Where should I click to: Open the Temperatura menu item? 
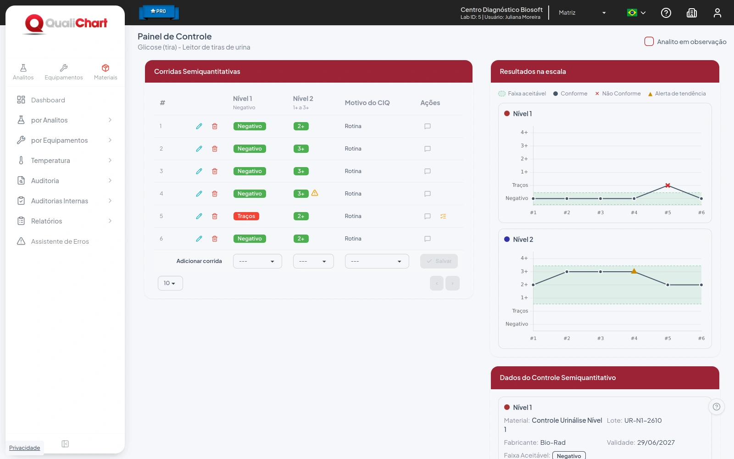pos(65,161)
